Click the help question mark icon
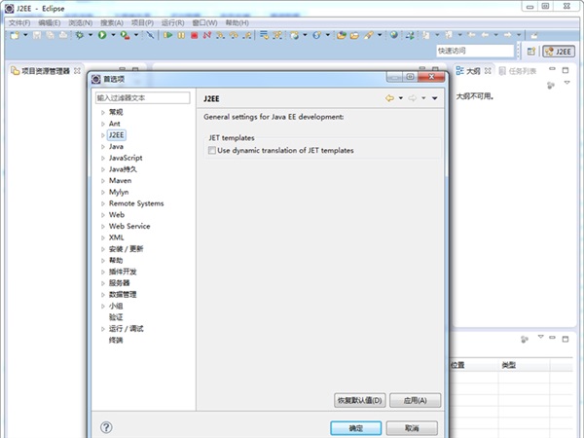This screenshot has height=438, width=584. coord(106,427)
